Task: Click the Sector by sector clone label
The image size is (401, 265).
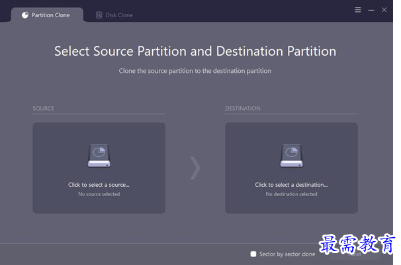Action: coord(287,254)
